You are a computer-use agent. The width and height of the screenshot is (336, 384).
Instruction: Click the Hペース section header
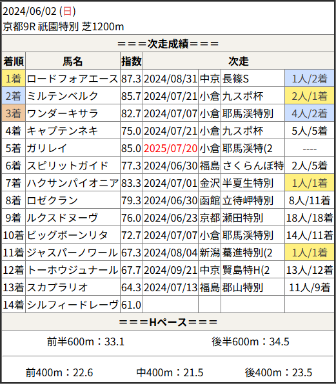[x=168, y=322]
